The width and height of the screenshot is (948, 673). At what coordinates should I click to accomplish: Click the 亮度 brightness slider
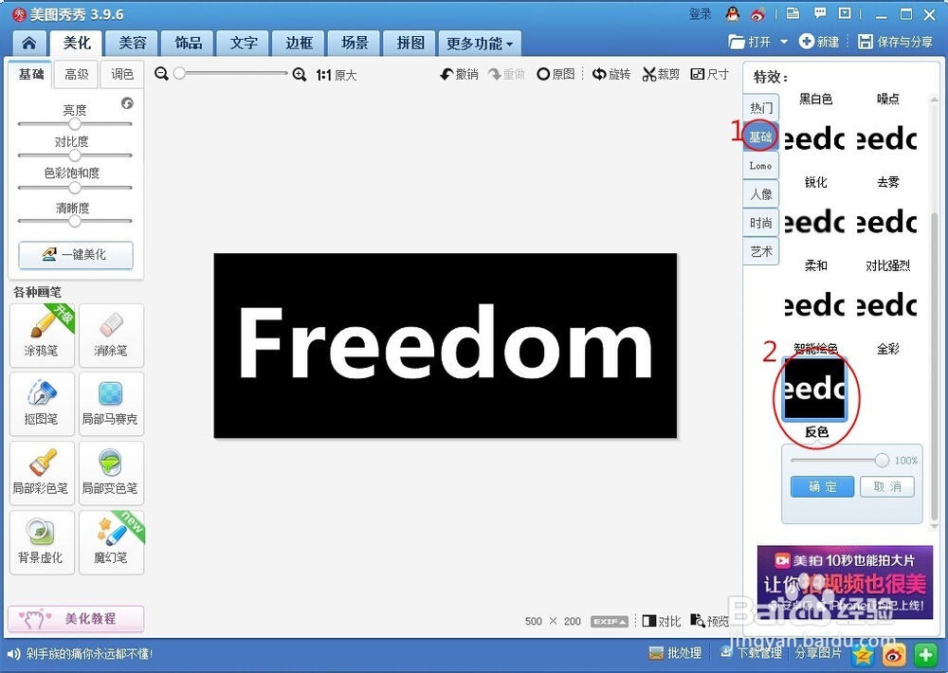(x=75, y=124)
